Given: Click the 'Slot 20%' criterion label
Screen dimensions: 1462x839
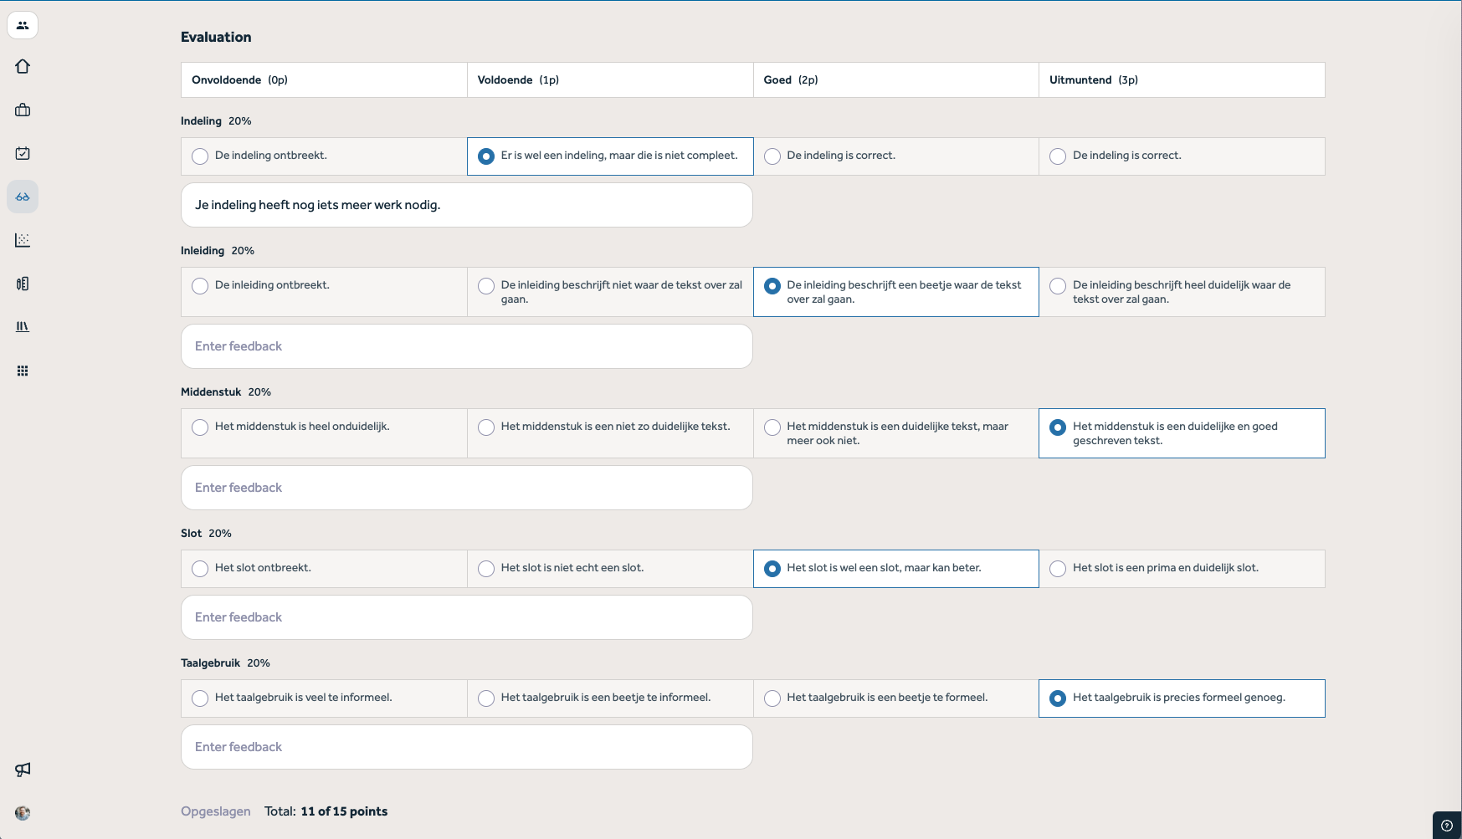Looking at the screenshot, I should pyautogui.click(x=206, y=534).
